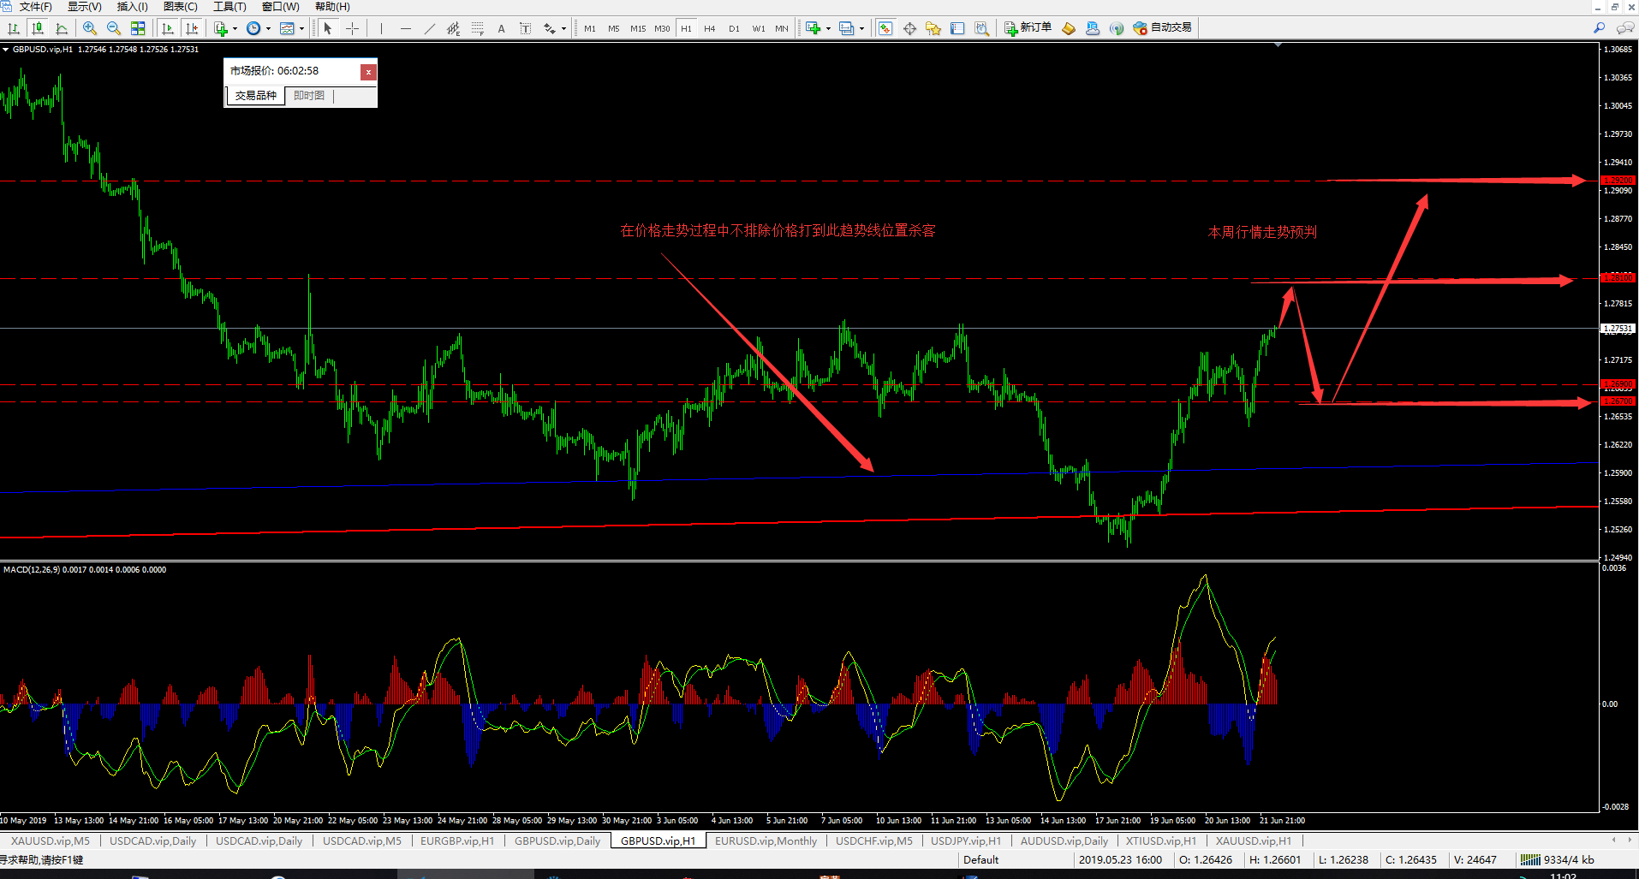
Task: Switch timeframe to D1
Action: [734, 28]
